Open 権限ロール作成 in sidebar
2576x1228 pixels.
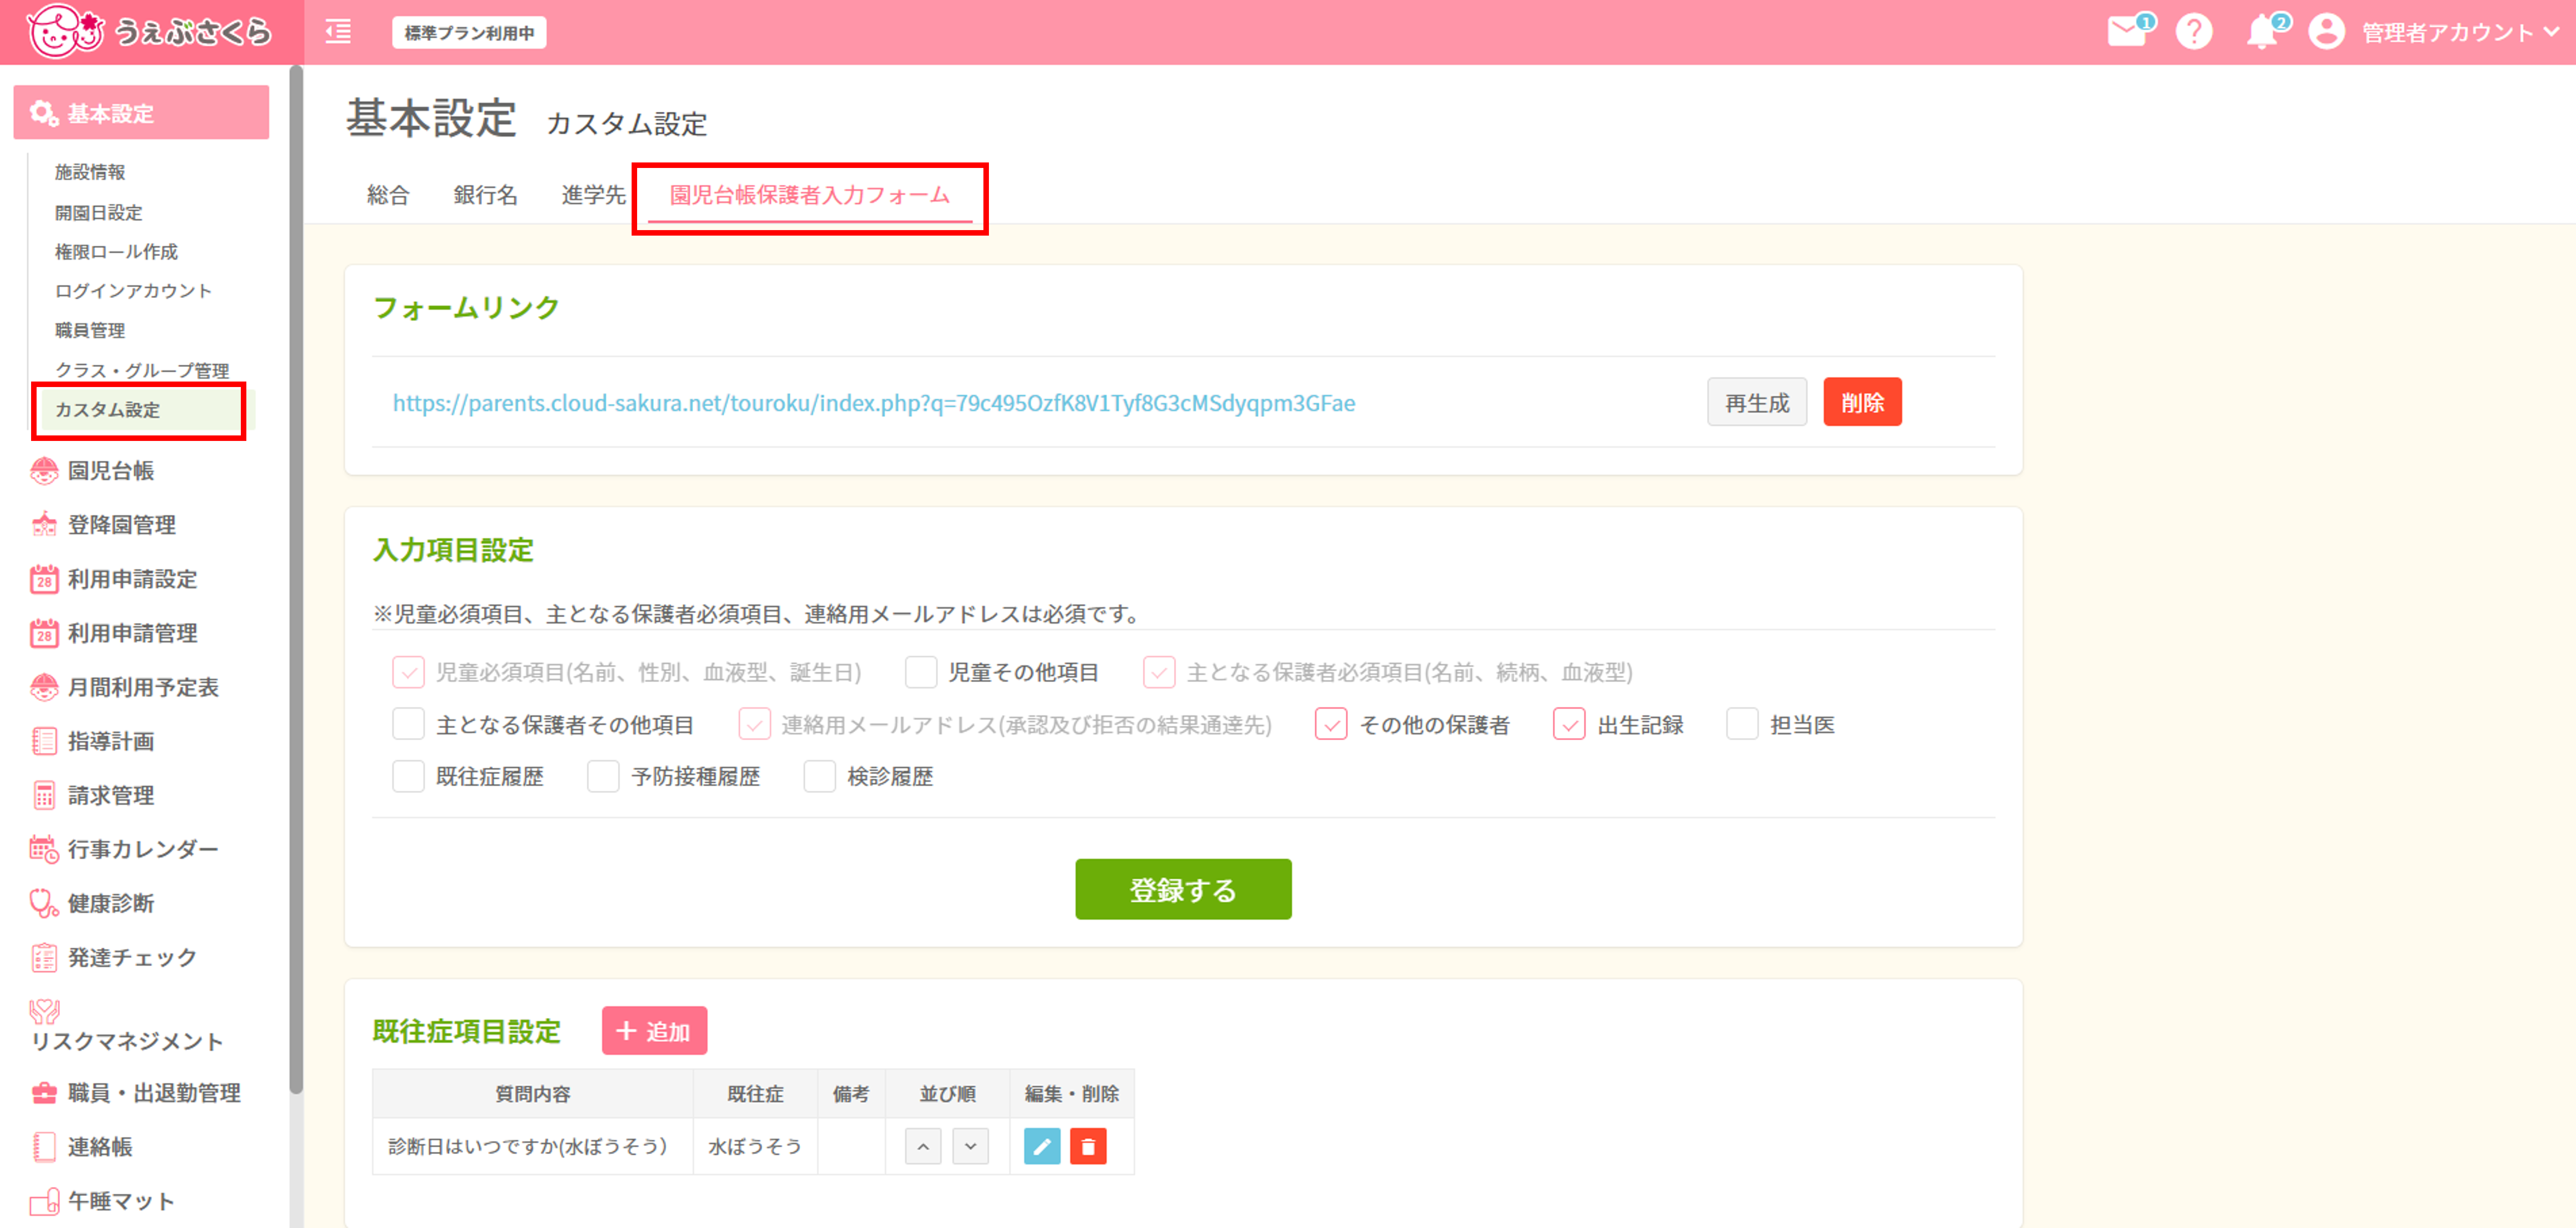[116, 251]
